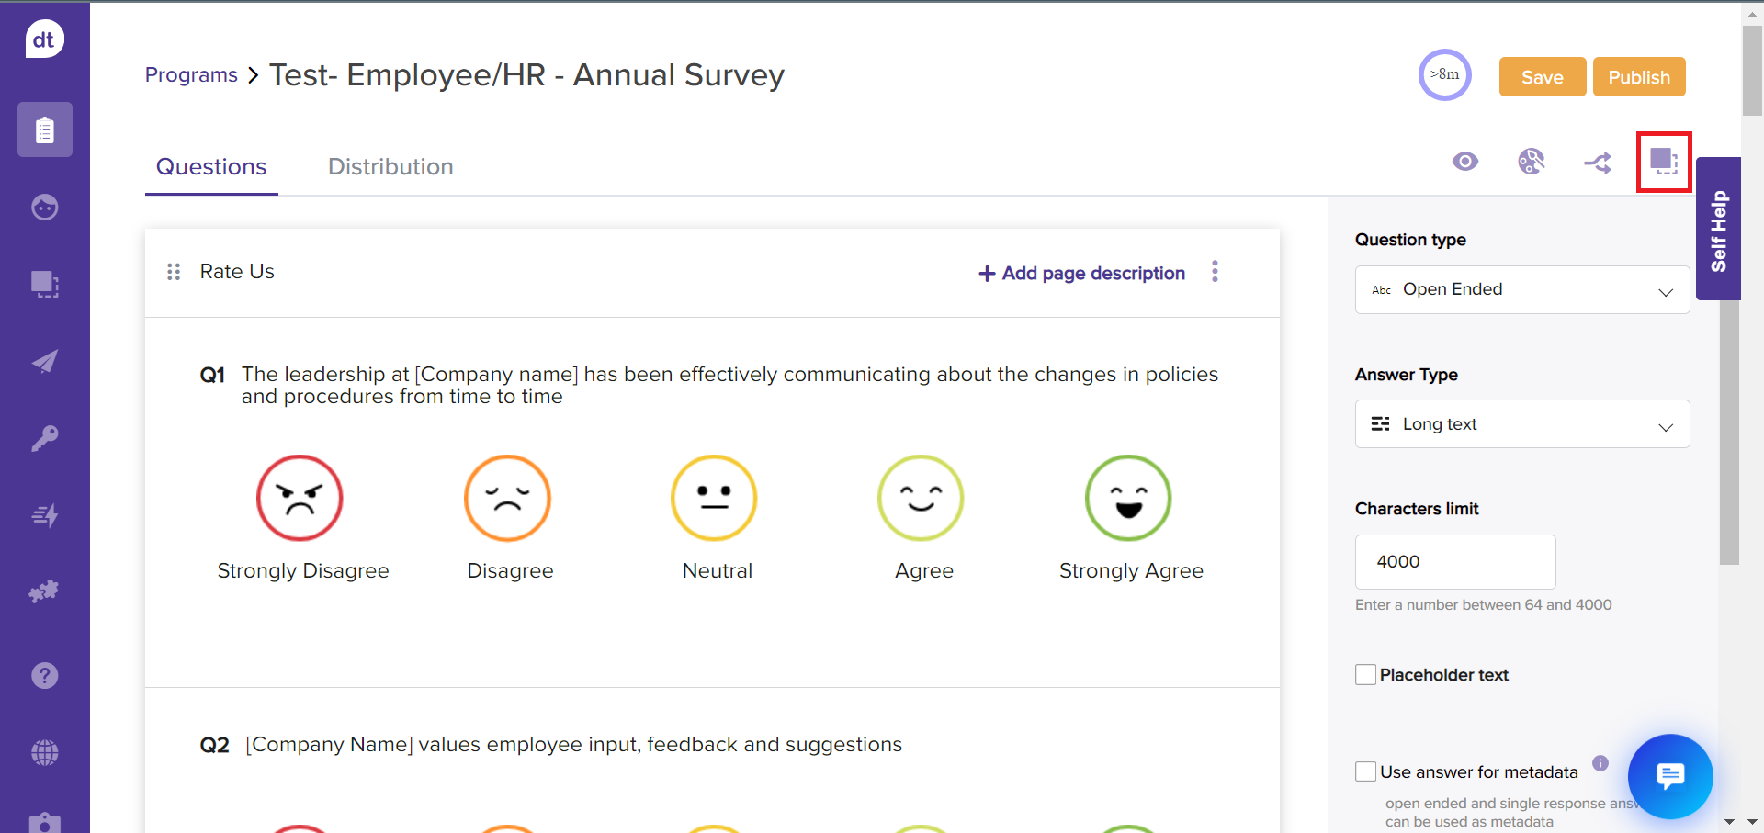Click the Add page description link
Image resolution: width=1764 pixels, height=833 pixels.
[1082, 273]
